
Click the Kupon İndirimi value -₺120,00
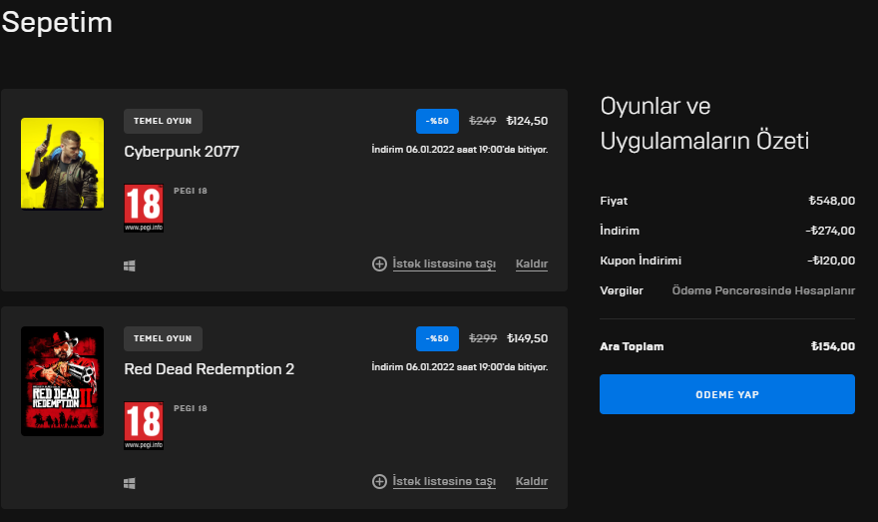pyautogui.click(x=831, y=261)
